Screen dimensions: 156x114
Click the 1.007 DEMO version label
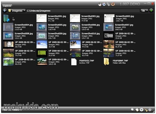(130, 4)
